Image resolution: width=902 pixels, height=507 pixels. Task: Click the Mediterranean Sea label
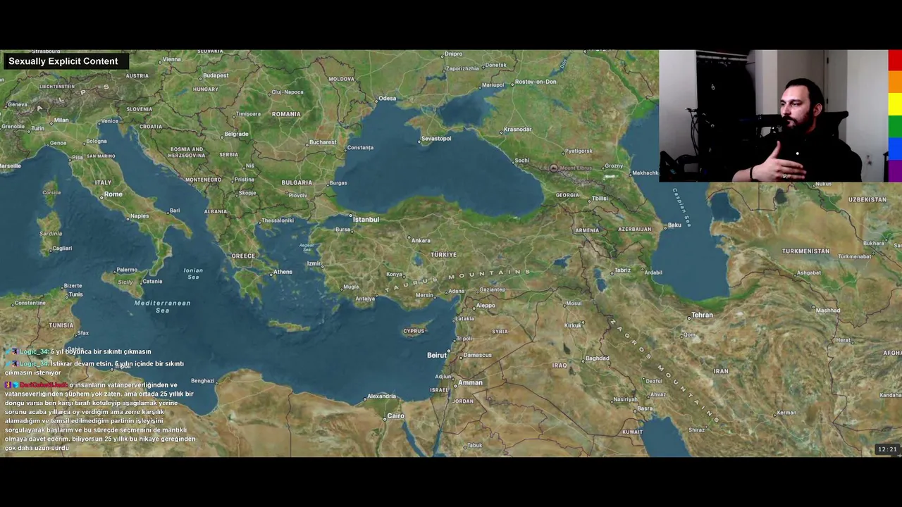coord(162,307)
